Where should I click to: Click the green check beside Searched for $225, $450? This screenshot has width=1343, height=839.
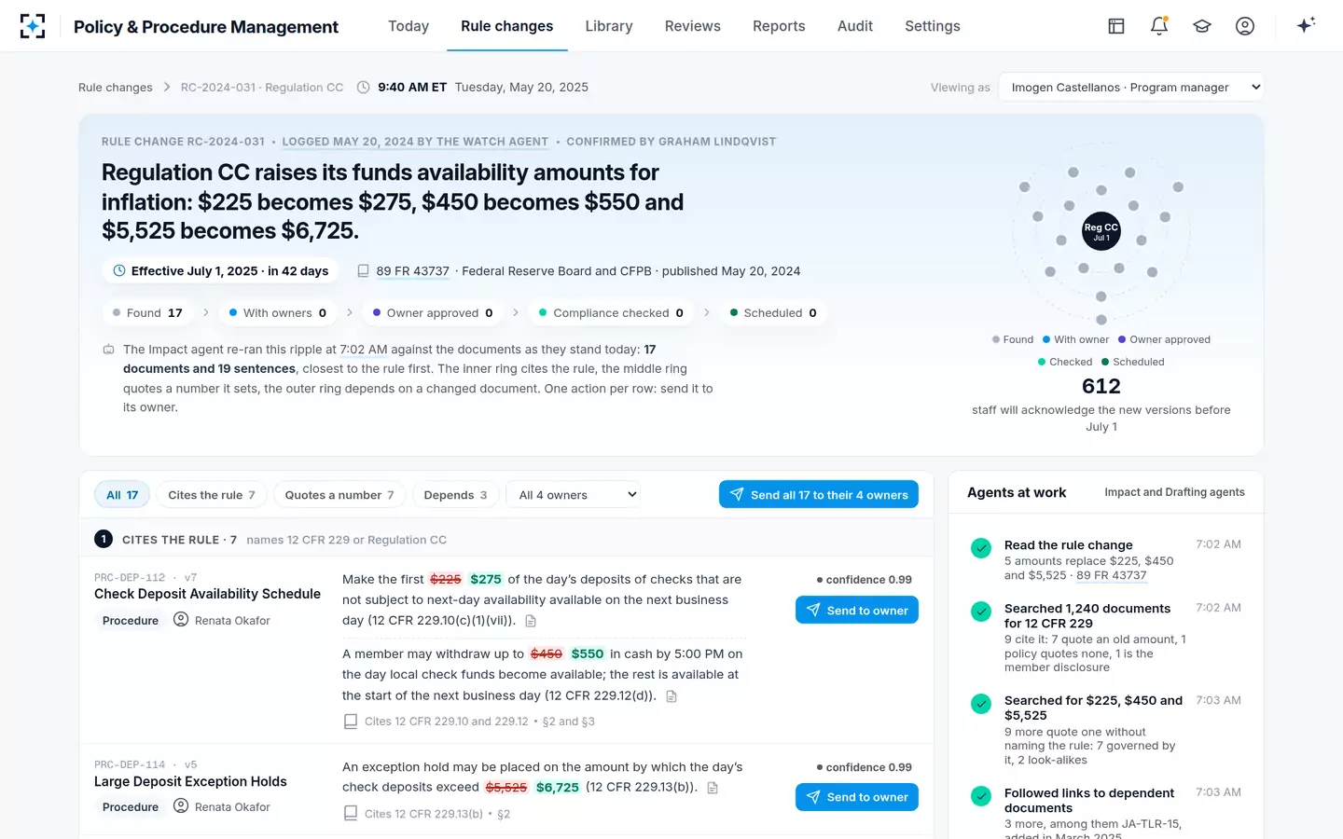click(981, 704)
